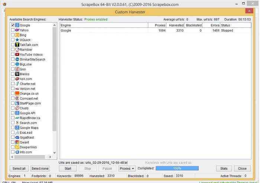
Task: Enable the Bing engine checkbox
Action: click(x=13, y=35)
